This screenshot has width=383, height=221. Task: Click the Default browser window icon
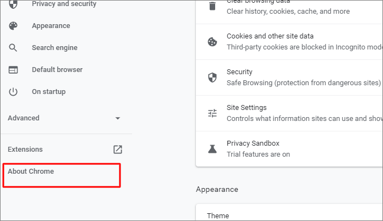pos(13,70)
